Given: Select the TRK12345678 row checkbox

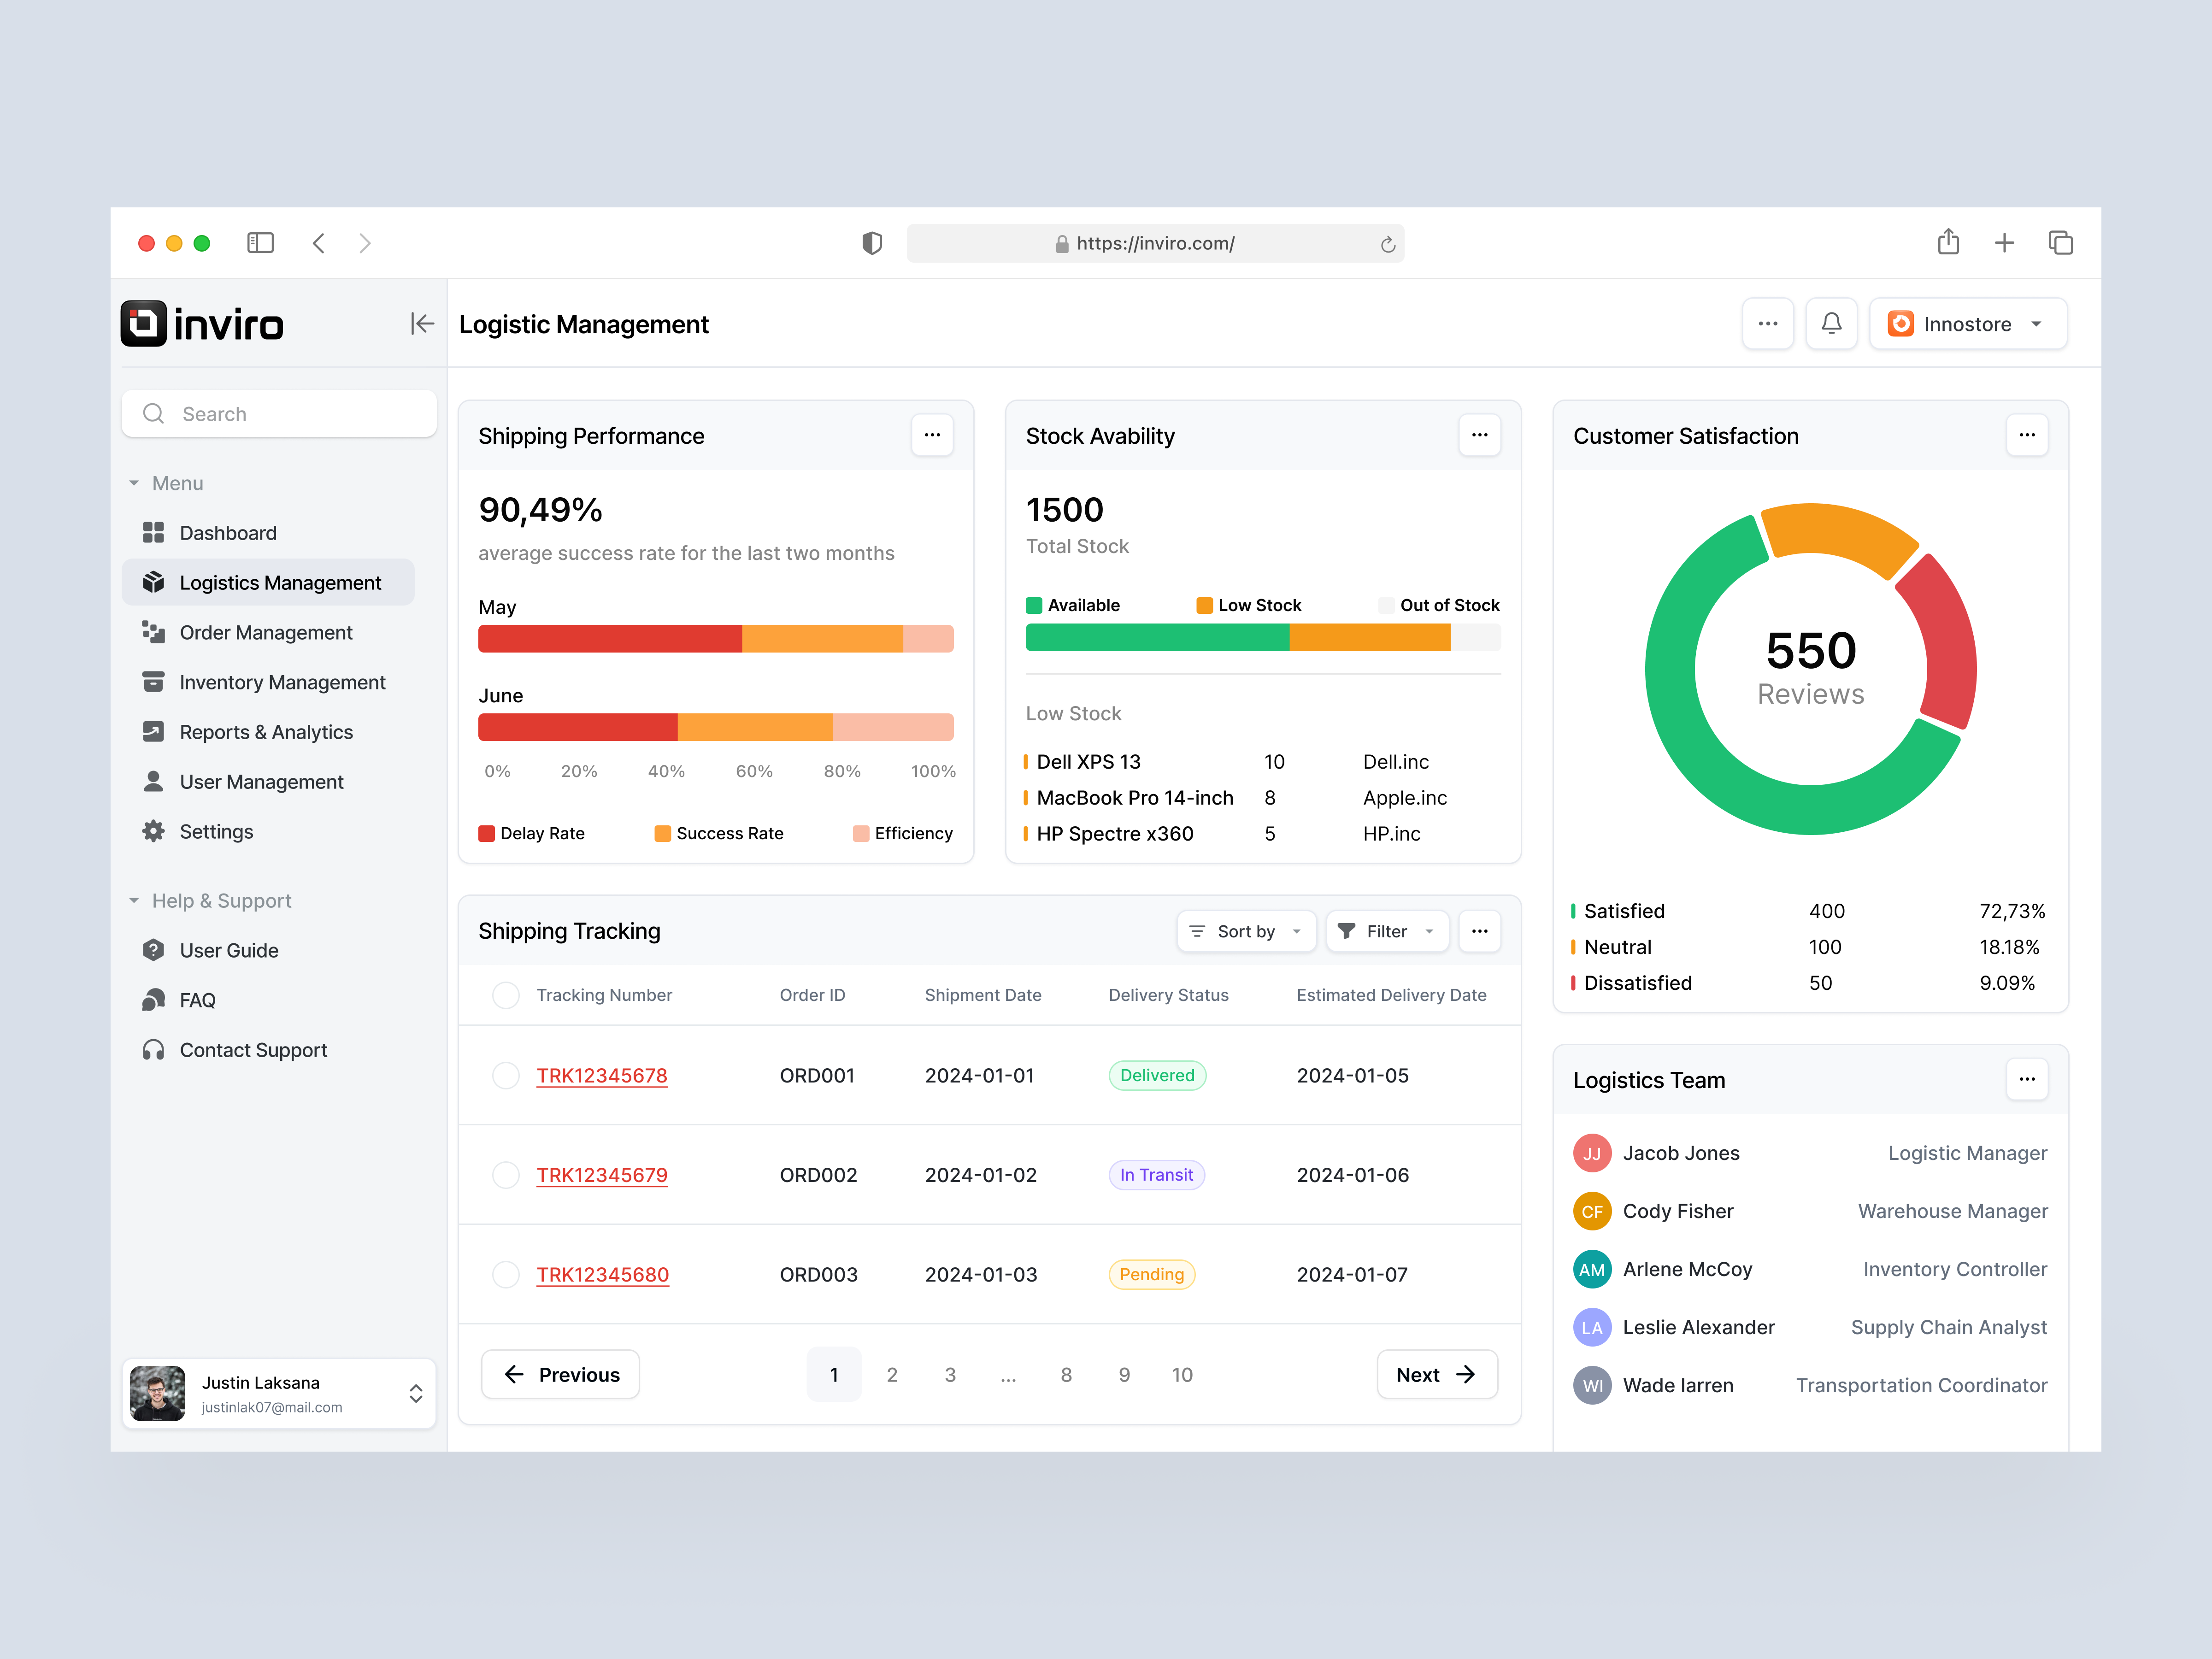Looking at the screenshot, I should point(506,1075).
